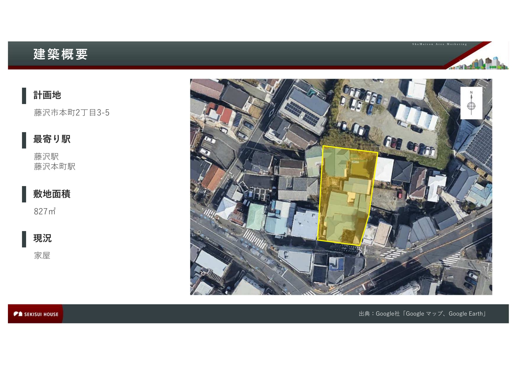Select the current status text 家屋
The image size is (517, 365).
pos(42,255)
